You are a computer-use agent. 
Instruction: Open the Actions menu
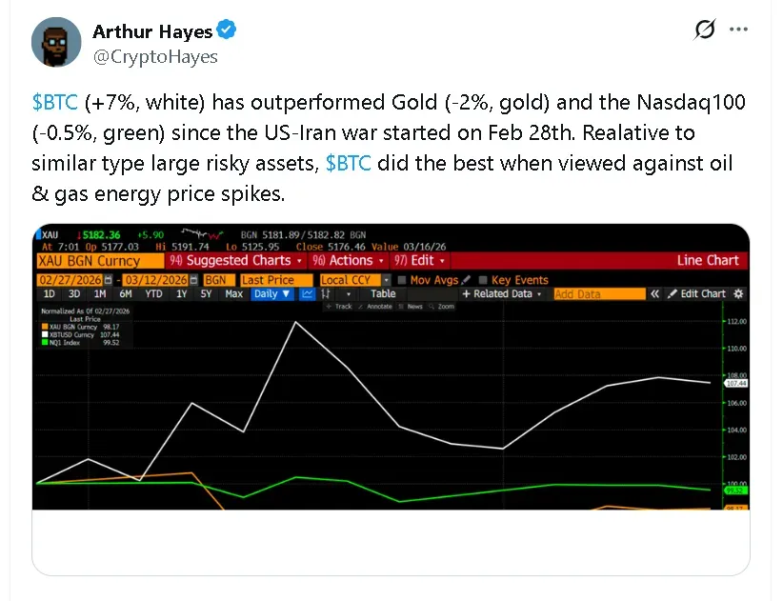[353, 260]
